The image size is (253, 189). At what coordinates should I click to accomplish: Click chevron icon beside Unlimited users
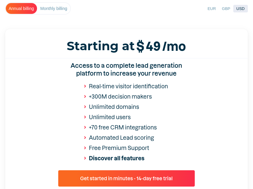tap(85, 117)
